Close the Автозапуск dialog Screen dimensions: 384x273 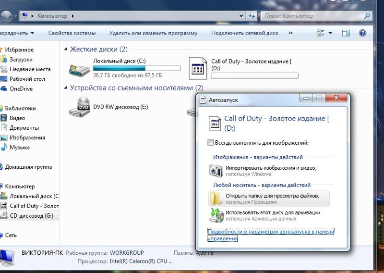336,98
